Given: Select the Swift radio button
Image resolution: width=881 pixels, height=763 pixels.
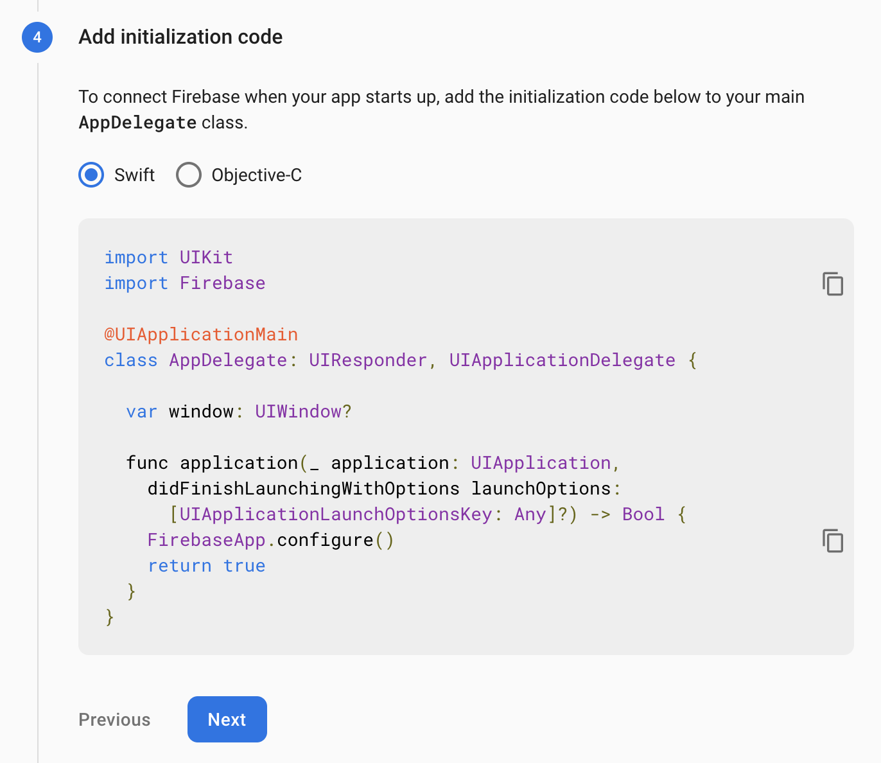Looking at the screenshot, I should pos(91,175).
